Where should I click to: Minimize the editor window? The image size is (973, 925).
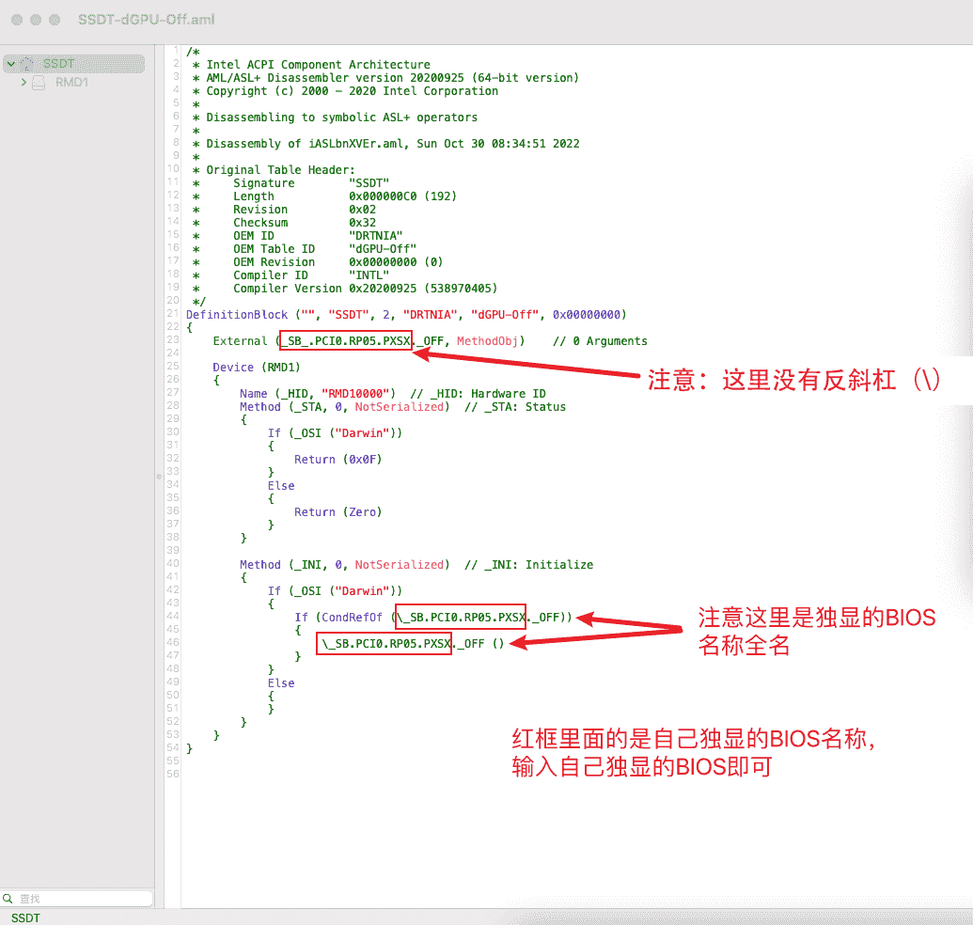35,20
